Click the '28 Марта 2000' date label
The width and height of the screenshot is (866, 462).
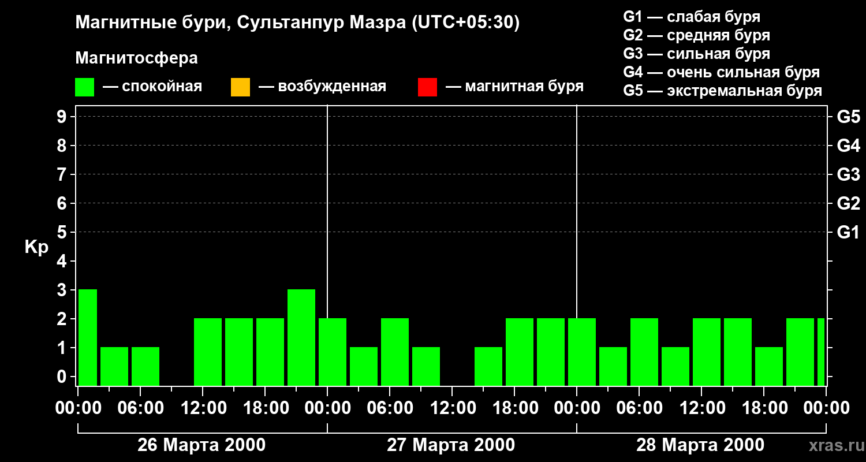pyautogui.click(x=700, y=445)
